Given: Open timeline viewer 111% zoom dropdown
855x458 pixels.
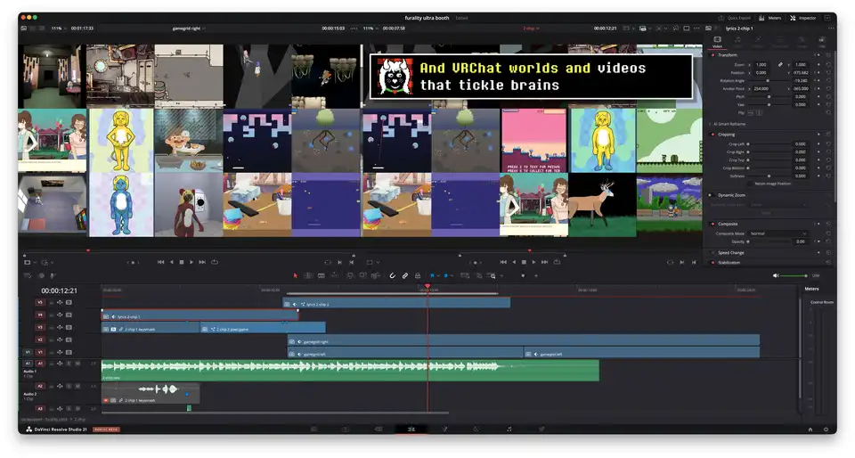Looking at the screenshot, I should coord(370,29).
